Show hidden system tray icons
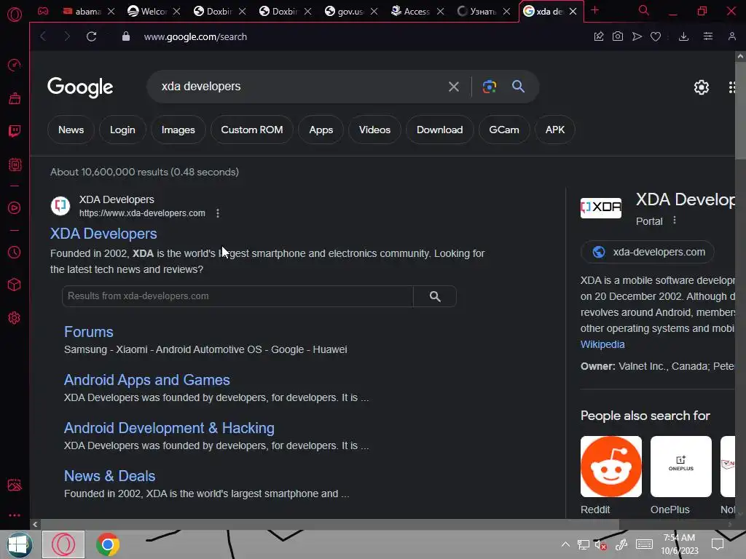This screenshot has height=559, width=746. pos(565,544)
